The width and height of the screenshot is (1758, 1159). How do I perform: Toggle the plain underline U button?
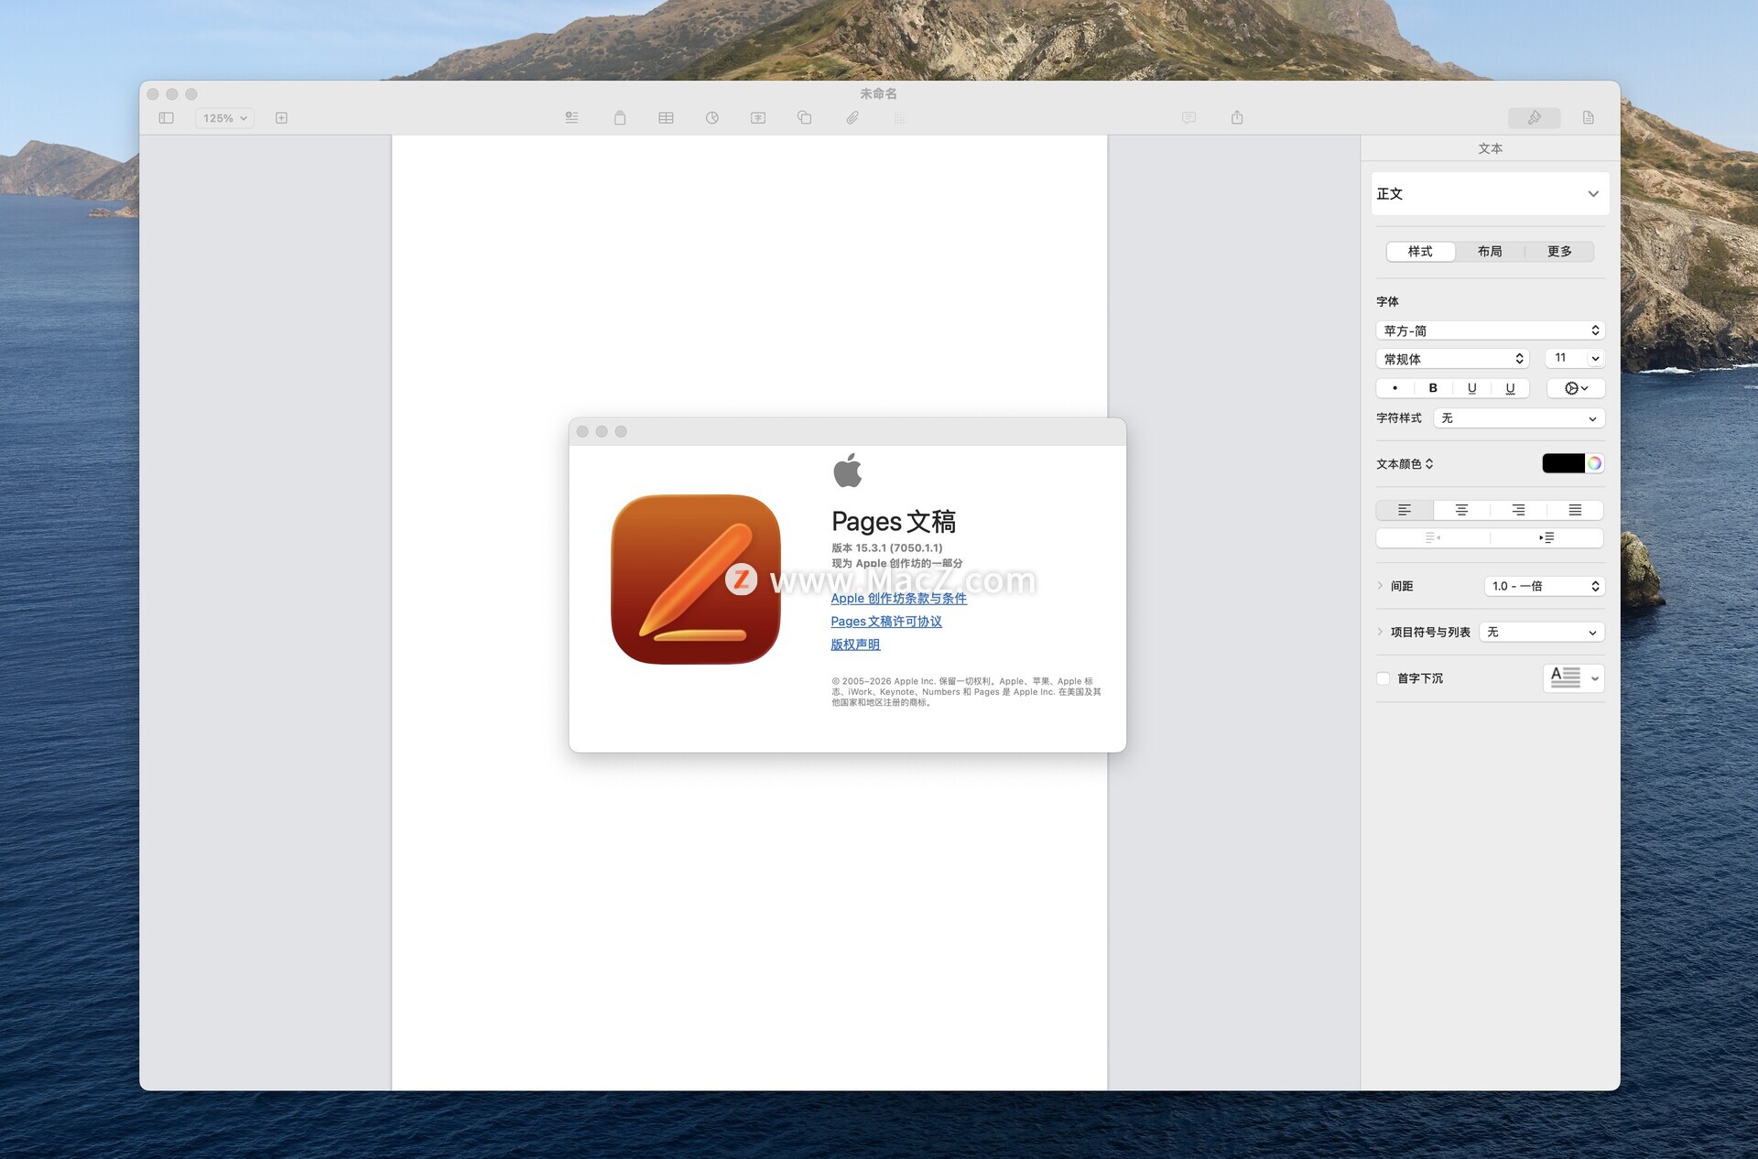1471,388
